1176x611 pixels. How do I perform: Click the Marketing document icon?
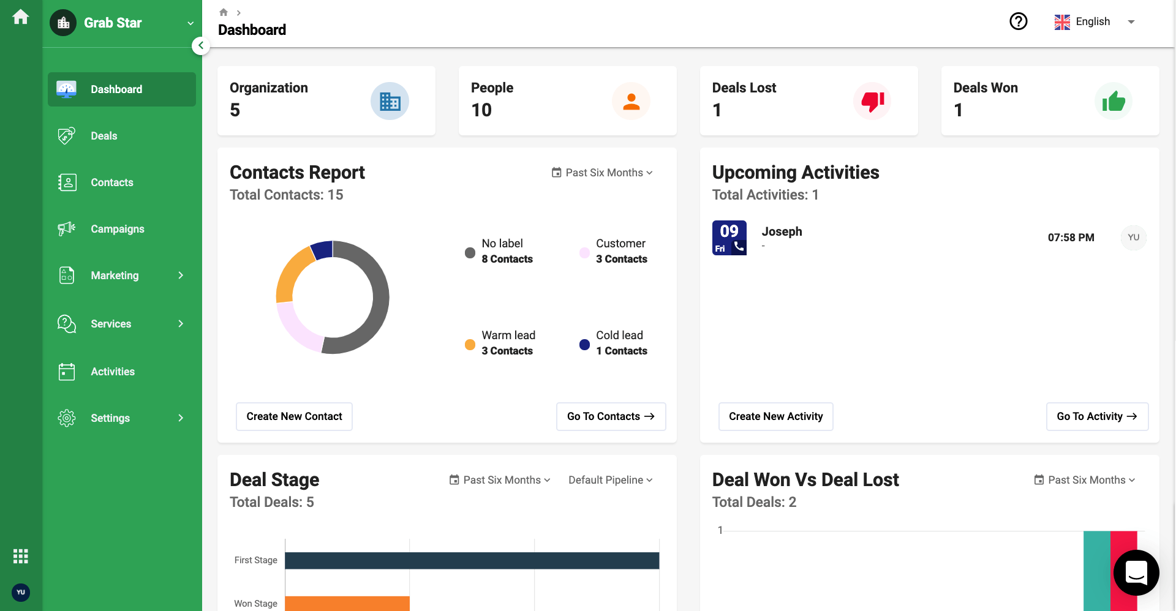(x=67, y=276)
